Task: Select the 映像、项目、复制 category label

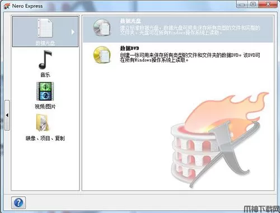Action: point(45,138)
